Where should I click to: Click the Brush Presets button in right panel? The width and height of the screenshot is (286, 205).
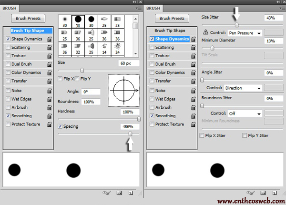172,18
